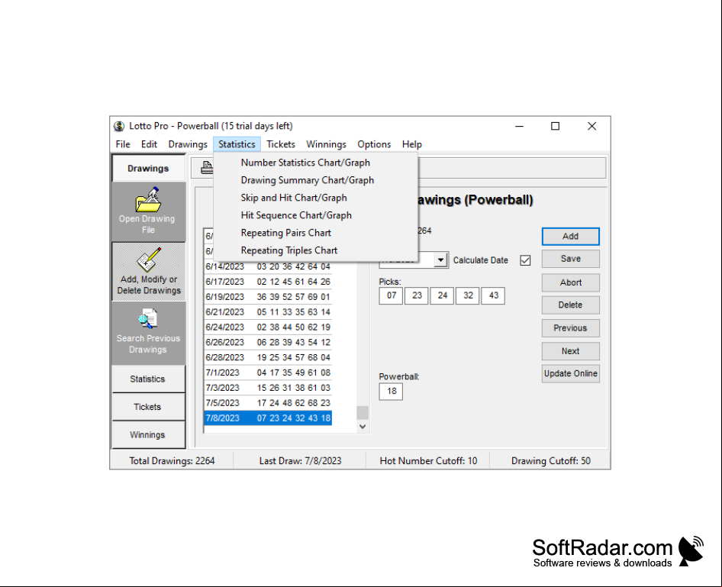
Task: Click the Hot Number Cutoff: 10 status entry
Action: coord(427,461)
